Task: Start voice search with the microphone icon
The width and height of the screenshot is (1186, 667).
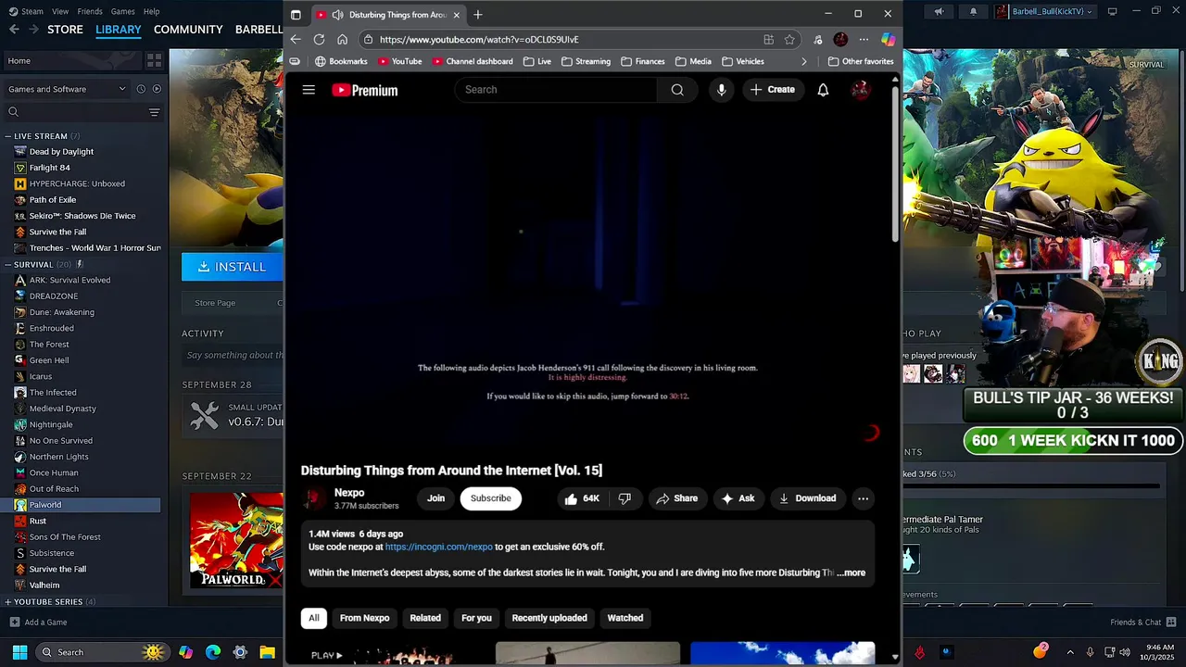Action: [x=721, y=90]
